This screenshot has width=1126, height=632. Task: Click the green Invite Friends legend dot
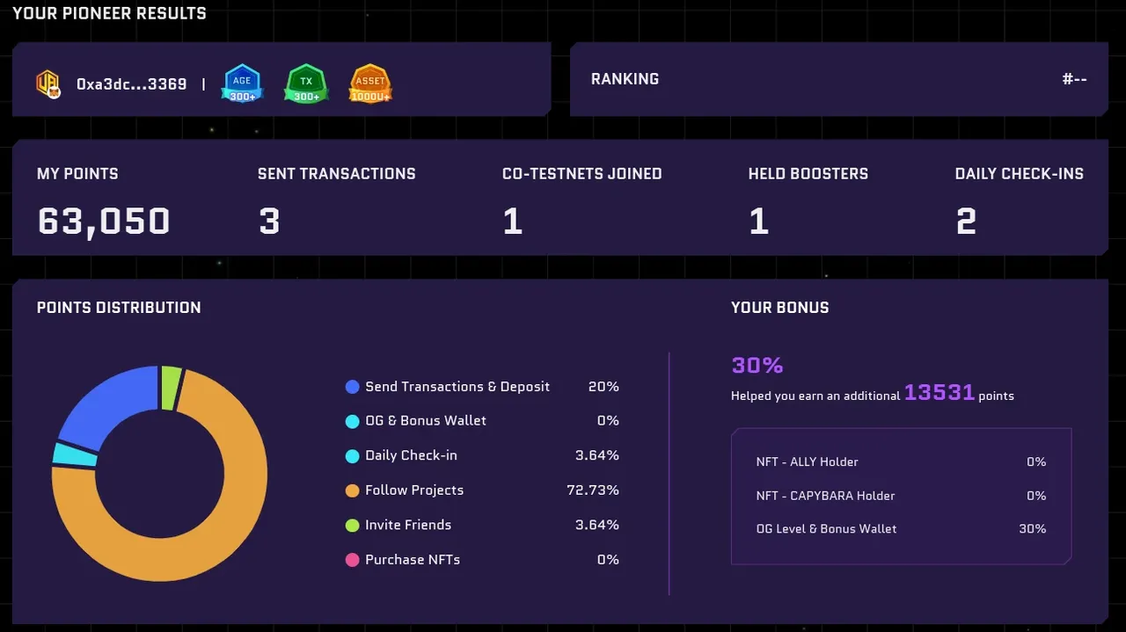click(x=353, y=526)
